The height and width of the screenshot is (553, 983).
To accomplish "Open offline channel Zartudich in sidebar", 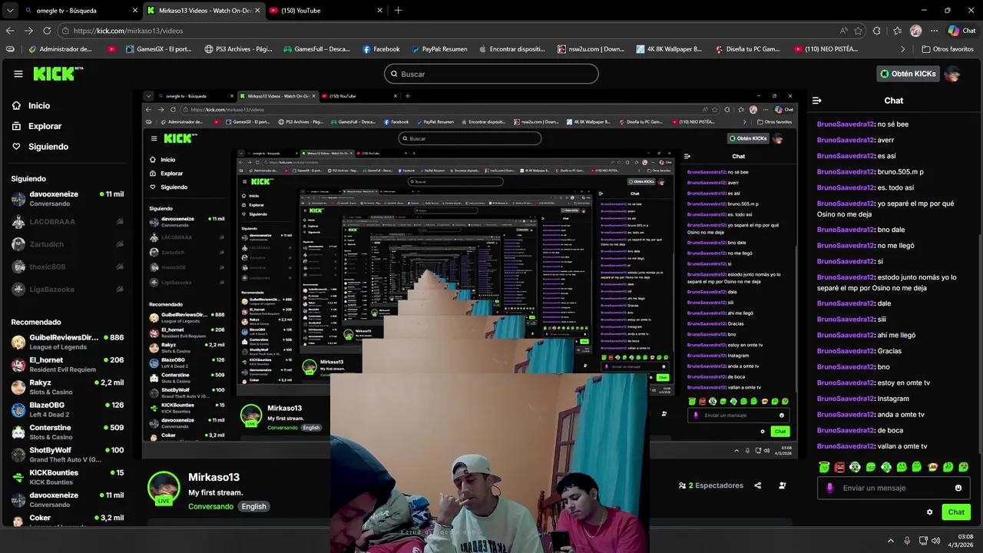I will (x=68, y=244).
